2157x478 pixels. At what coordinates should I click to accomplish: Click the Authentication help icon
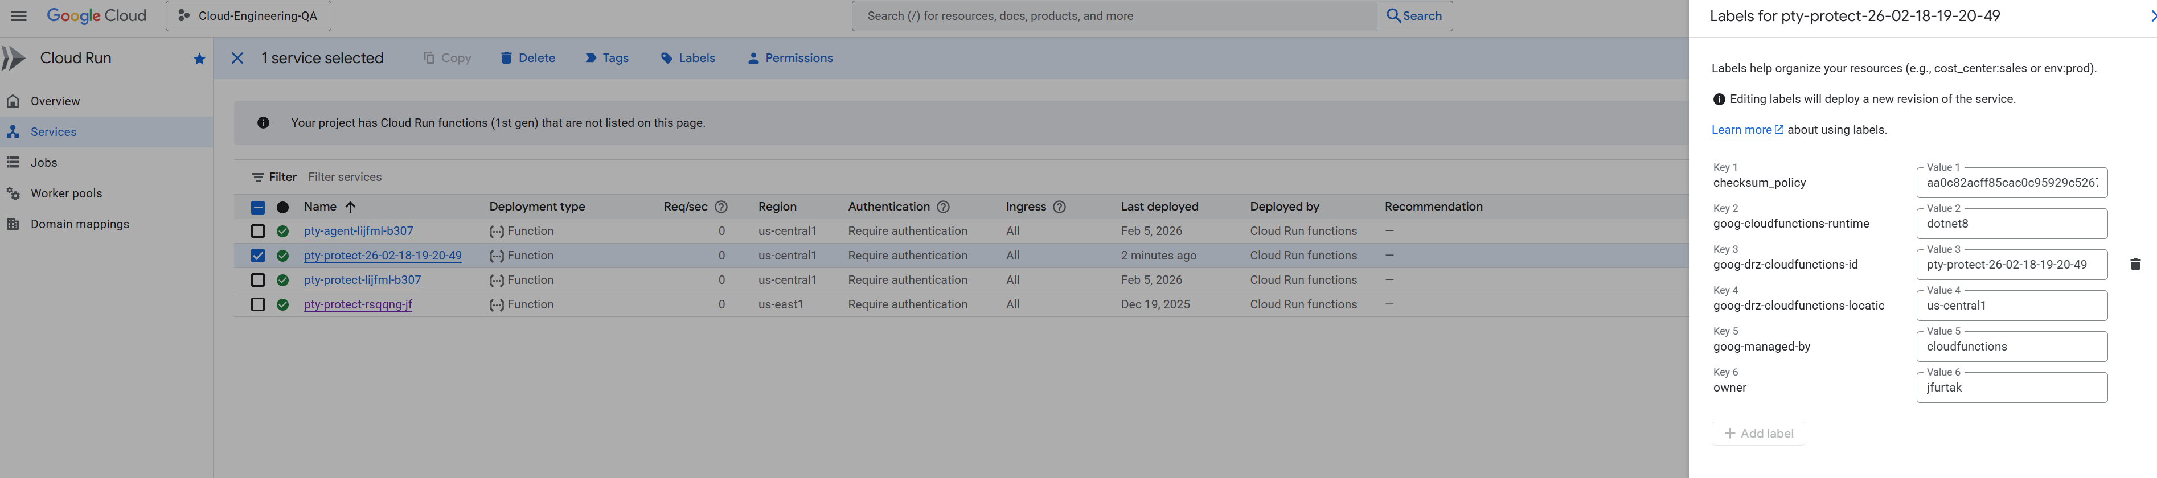943,207
